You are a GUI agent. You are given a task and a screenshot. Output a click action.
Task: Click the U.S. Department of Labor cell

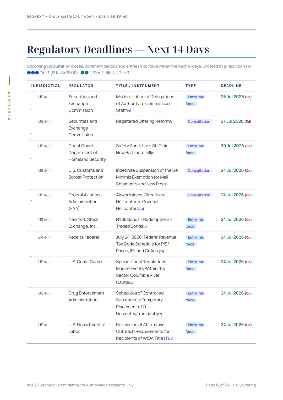click(87, 328)
